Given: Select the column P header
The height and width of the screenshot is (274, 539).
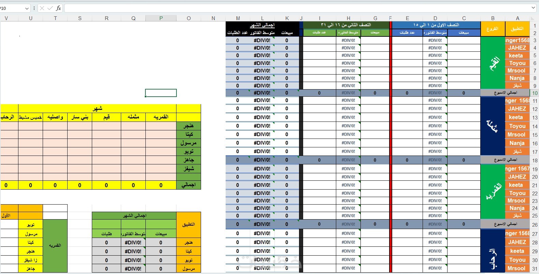Looking at the screenshot, I should tap(161, 18).
